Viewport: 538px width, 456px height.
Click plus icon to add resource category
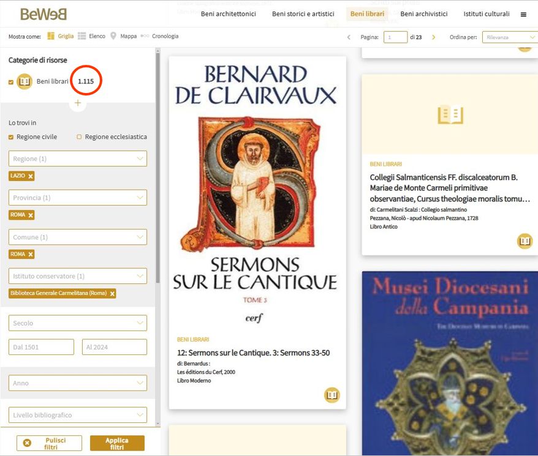78,103
